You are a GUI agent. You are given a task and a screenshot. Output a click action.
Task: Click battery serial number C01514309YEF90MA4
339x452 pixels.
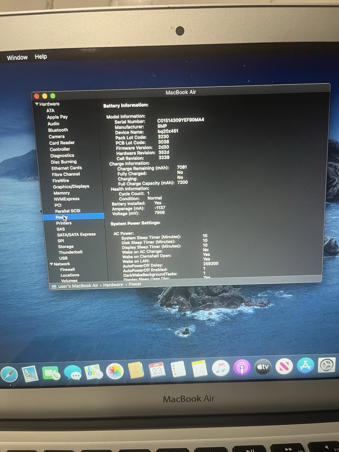(181, 120)
